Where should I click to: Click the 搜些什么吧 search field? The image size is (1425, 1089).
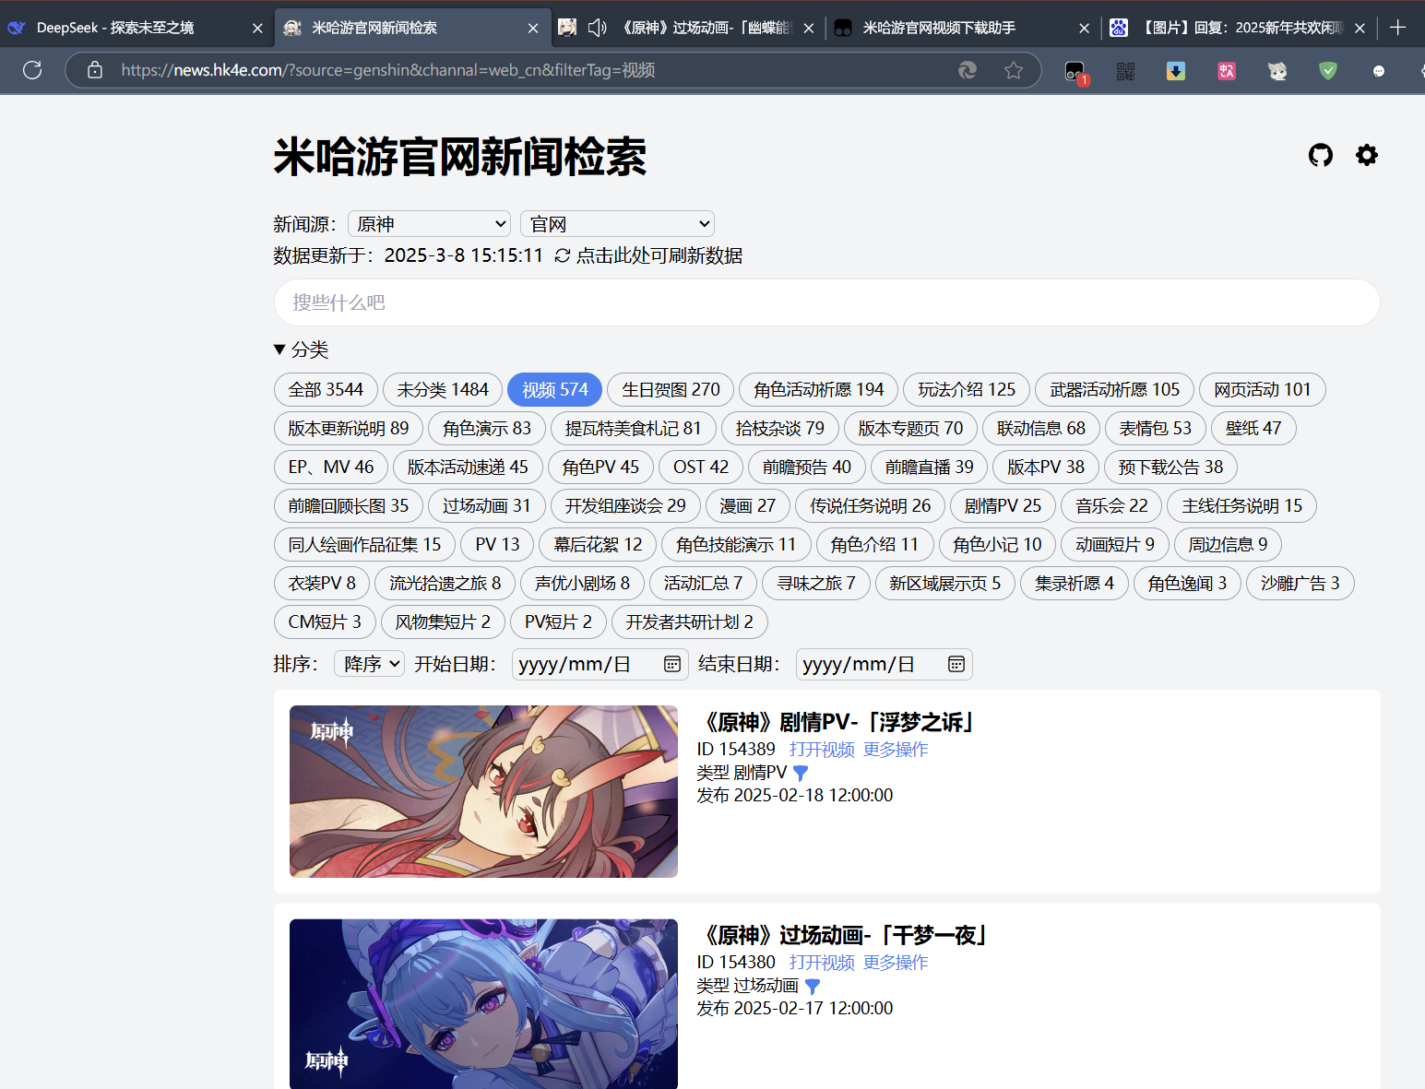[826, 302]
